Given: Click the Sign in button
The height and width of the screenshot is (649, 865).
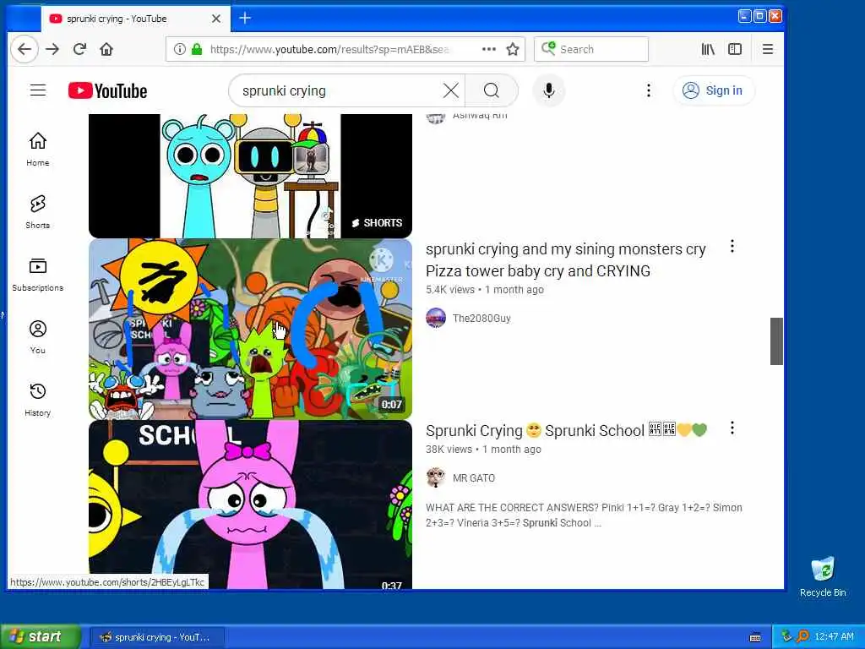Looking at the screenshot, I should point(713,90).
